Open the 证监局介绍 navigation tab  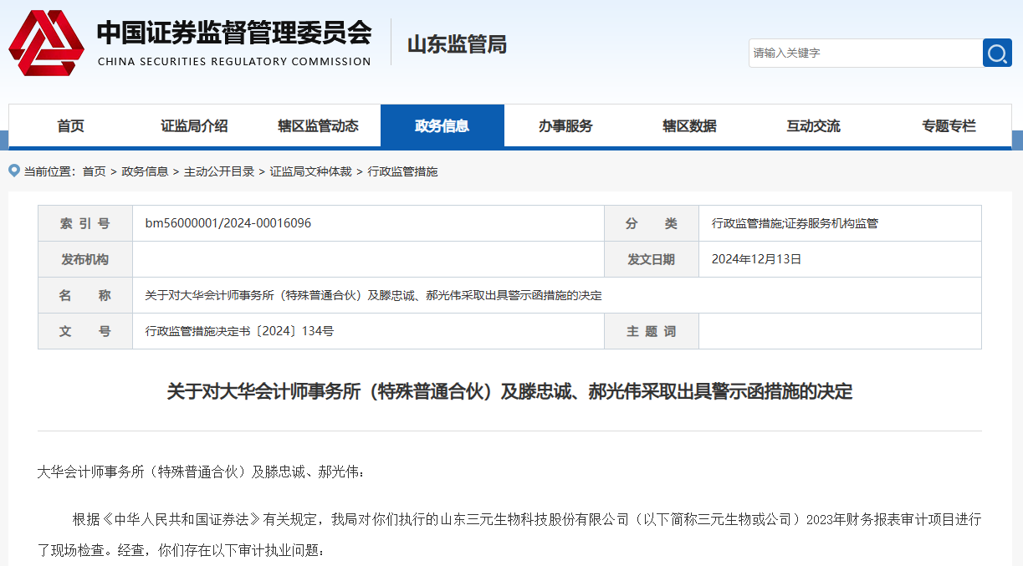click(x=194, y=126)
